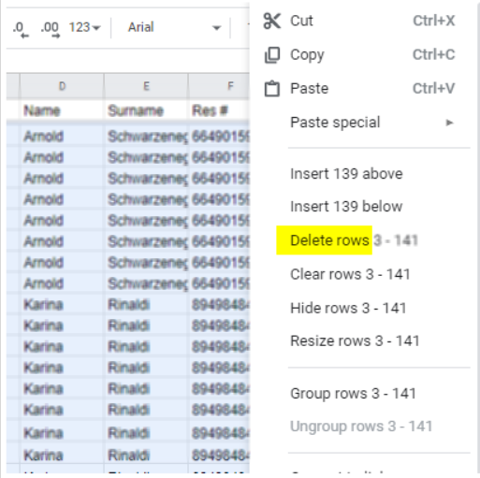This screenshot has width=480, height=478.
Task: Click the first Rinaldi surname cell
Action: (146, 304)
